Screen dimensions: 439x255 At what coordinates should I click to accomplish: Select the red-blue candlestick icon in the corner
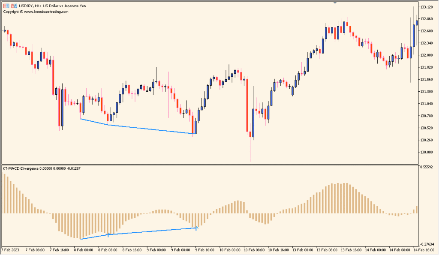[x=14, y=6]
